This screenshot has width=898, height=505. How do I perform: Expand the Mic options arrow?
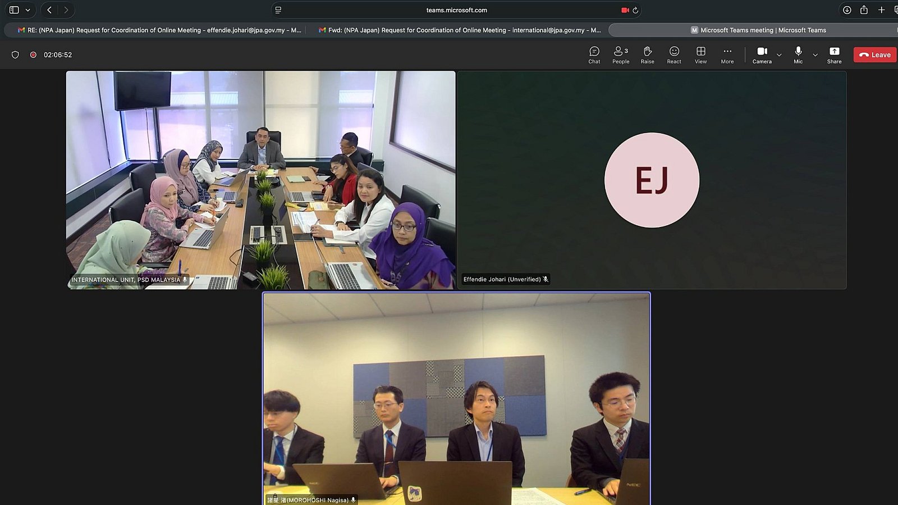point(815,55)
